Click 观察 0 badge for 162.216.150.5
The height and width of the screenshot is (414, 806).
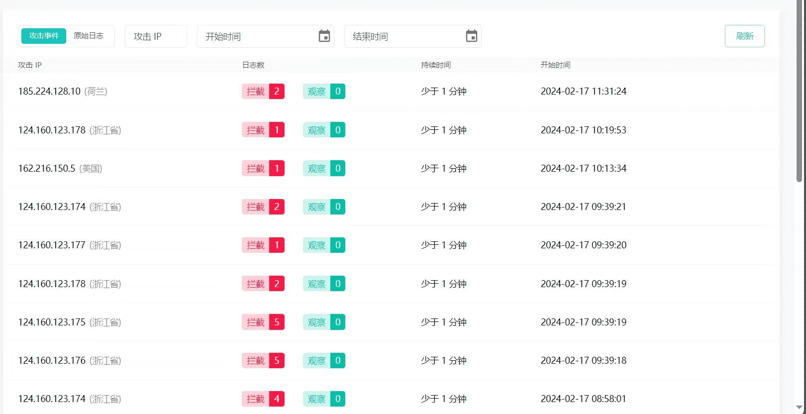tap(324, 169)
